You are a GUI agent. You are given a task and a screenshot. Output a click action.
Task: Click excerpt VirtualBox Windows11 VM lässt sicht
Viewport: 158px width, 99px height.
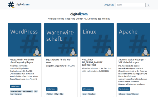pos(97,70)
